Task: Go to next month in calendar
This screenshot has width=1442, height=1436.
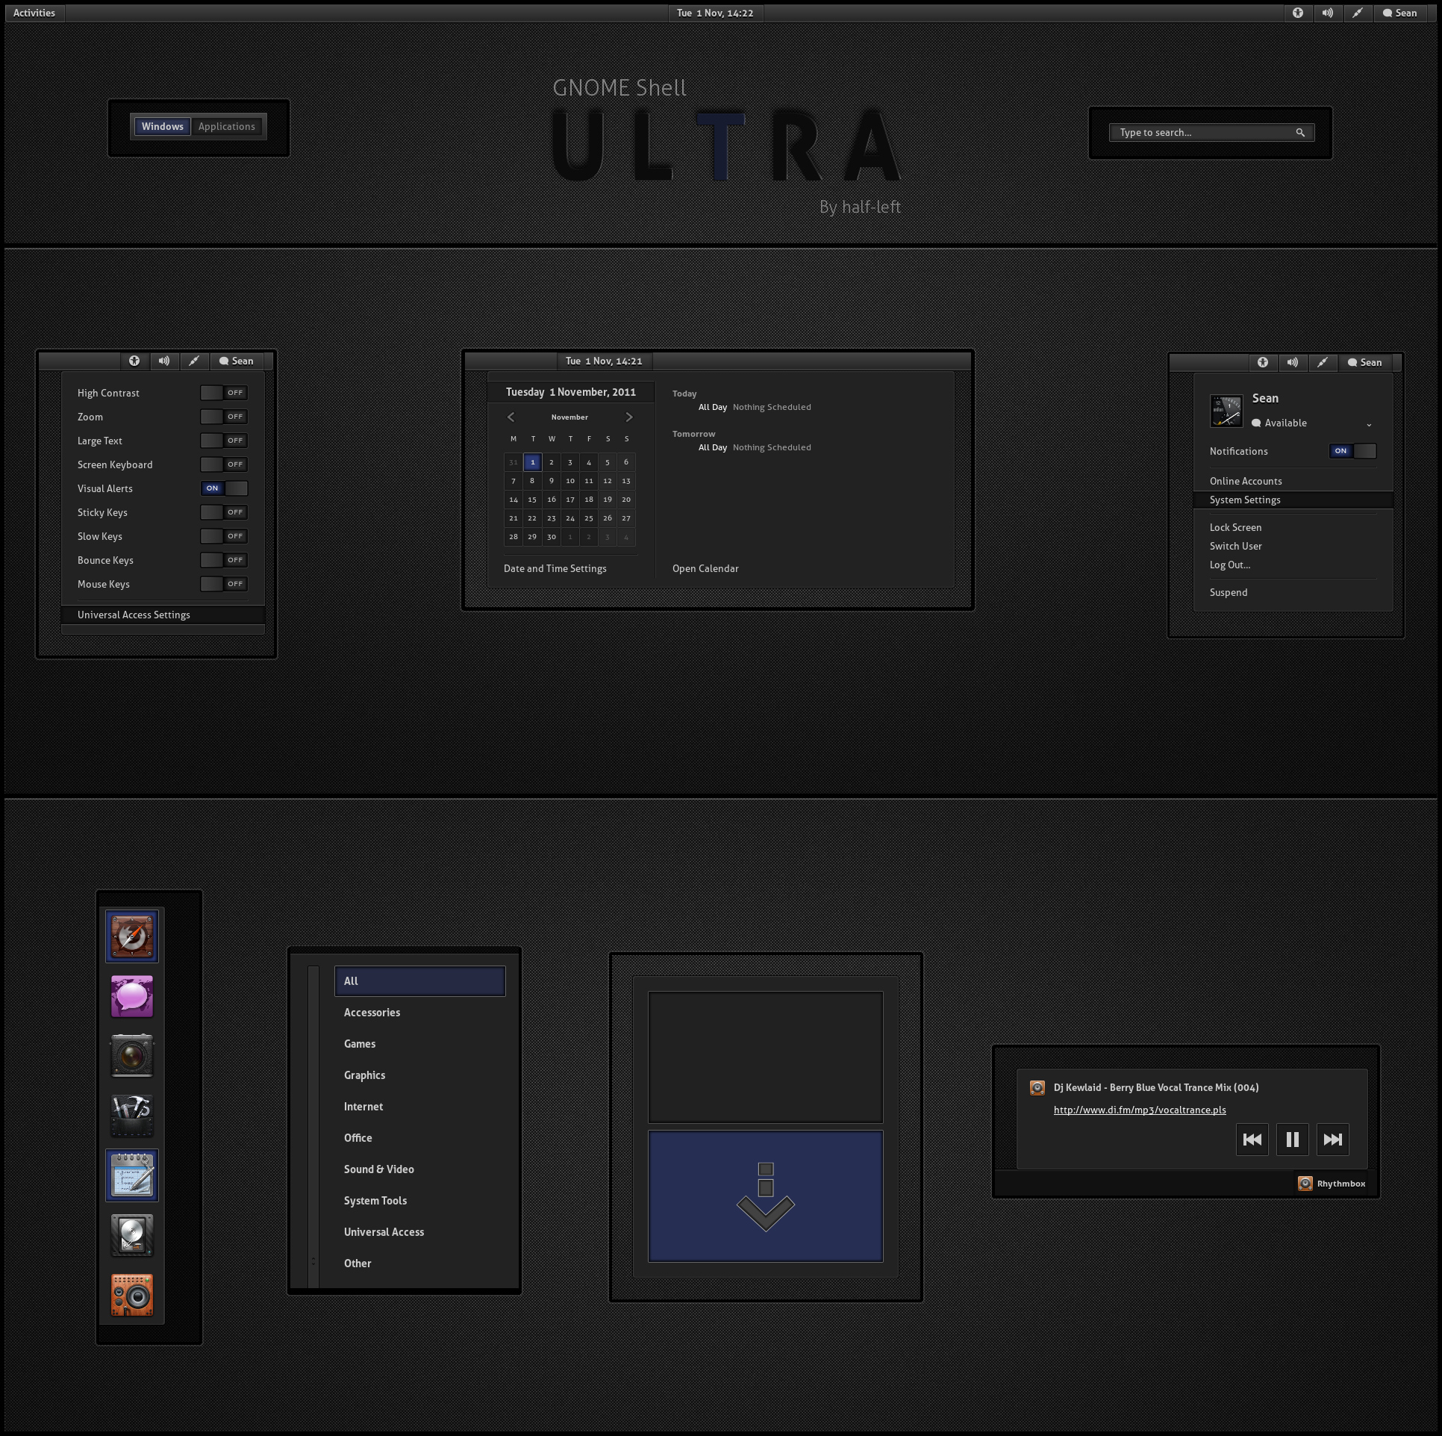Action: 628,417
